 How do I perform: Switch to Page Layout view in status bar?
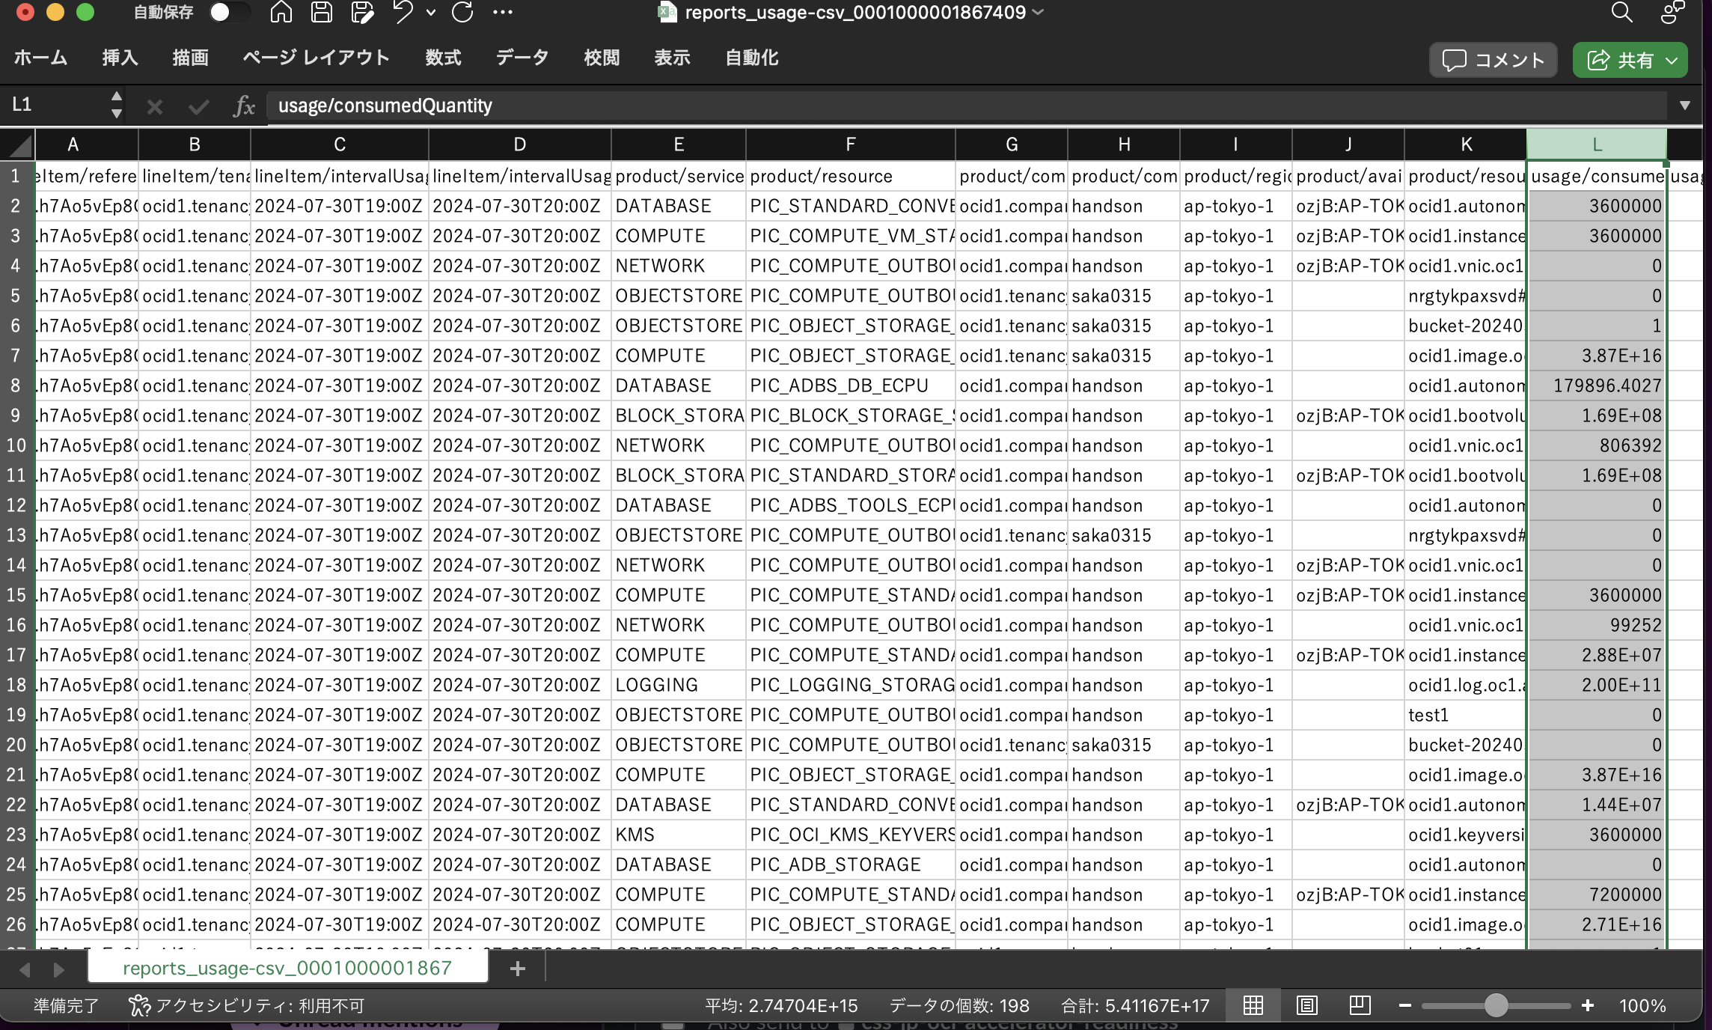[x=1306, y=1005]
